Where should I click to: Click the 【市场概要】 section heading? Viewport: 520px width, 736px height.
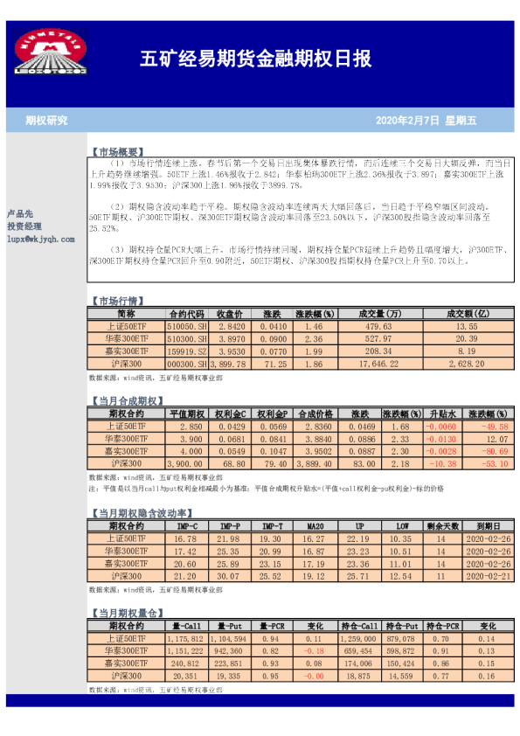pos(117,151)
